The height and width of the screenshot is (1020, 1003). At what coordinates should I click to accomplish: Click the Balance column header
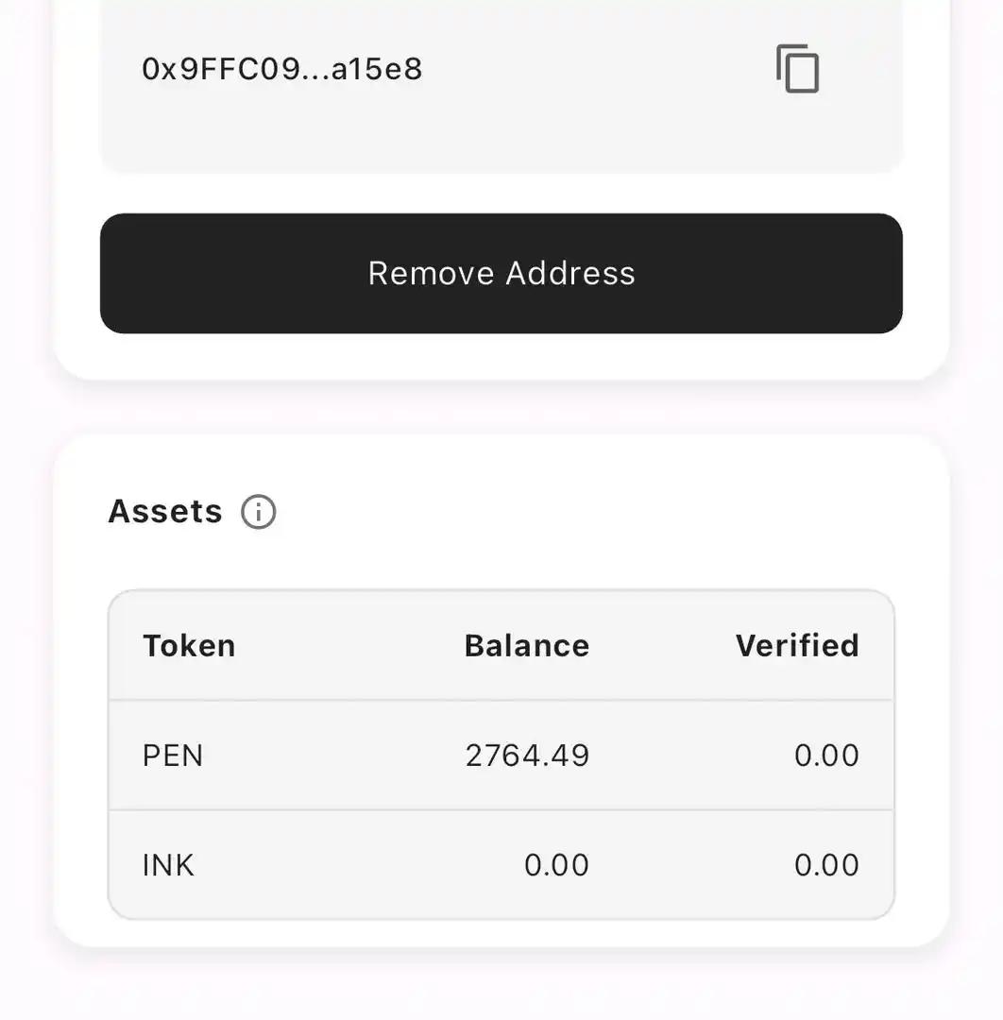click(527, 646)
